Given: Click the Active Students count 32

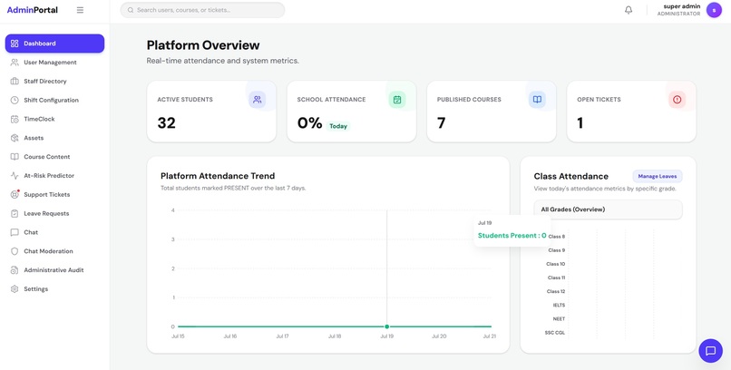Looking at the screenshot, I should (167, 123).
